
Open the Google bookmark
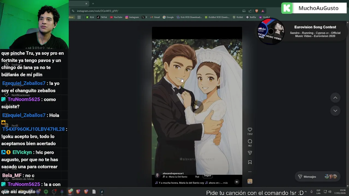click(168, 17)
